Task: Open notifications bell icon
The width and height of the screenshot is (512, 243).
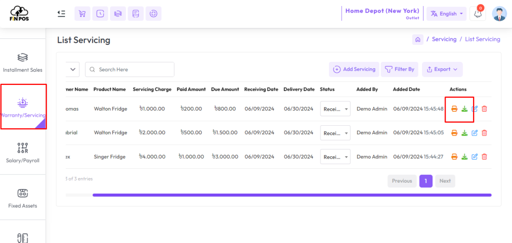Action: click(x=477, y=13)
